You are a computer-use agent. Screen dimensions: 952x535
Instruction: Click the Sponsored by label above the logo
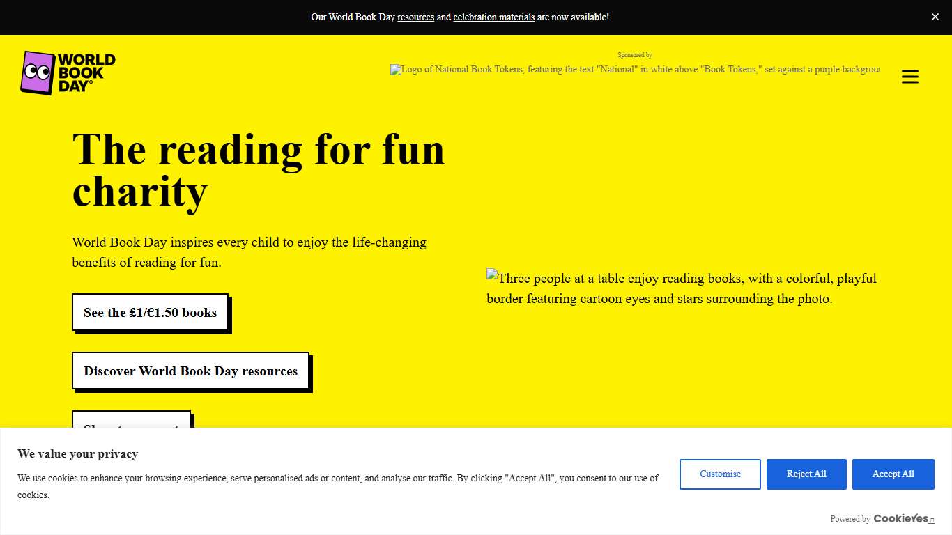634,54
